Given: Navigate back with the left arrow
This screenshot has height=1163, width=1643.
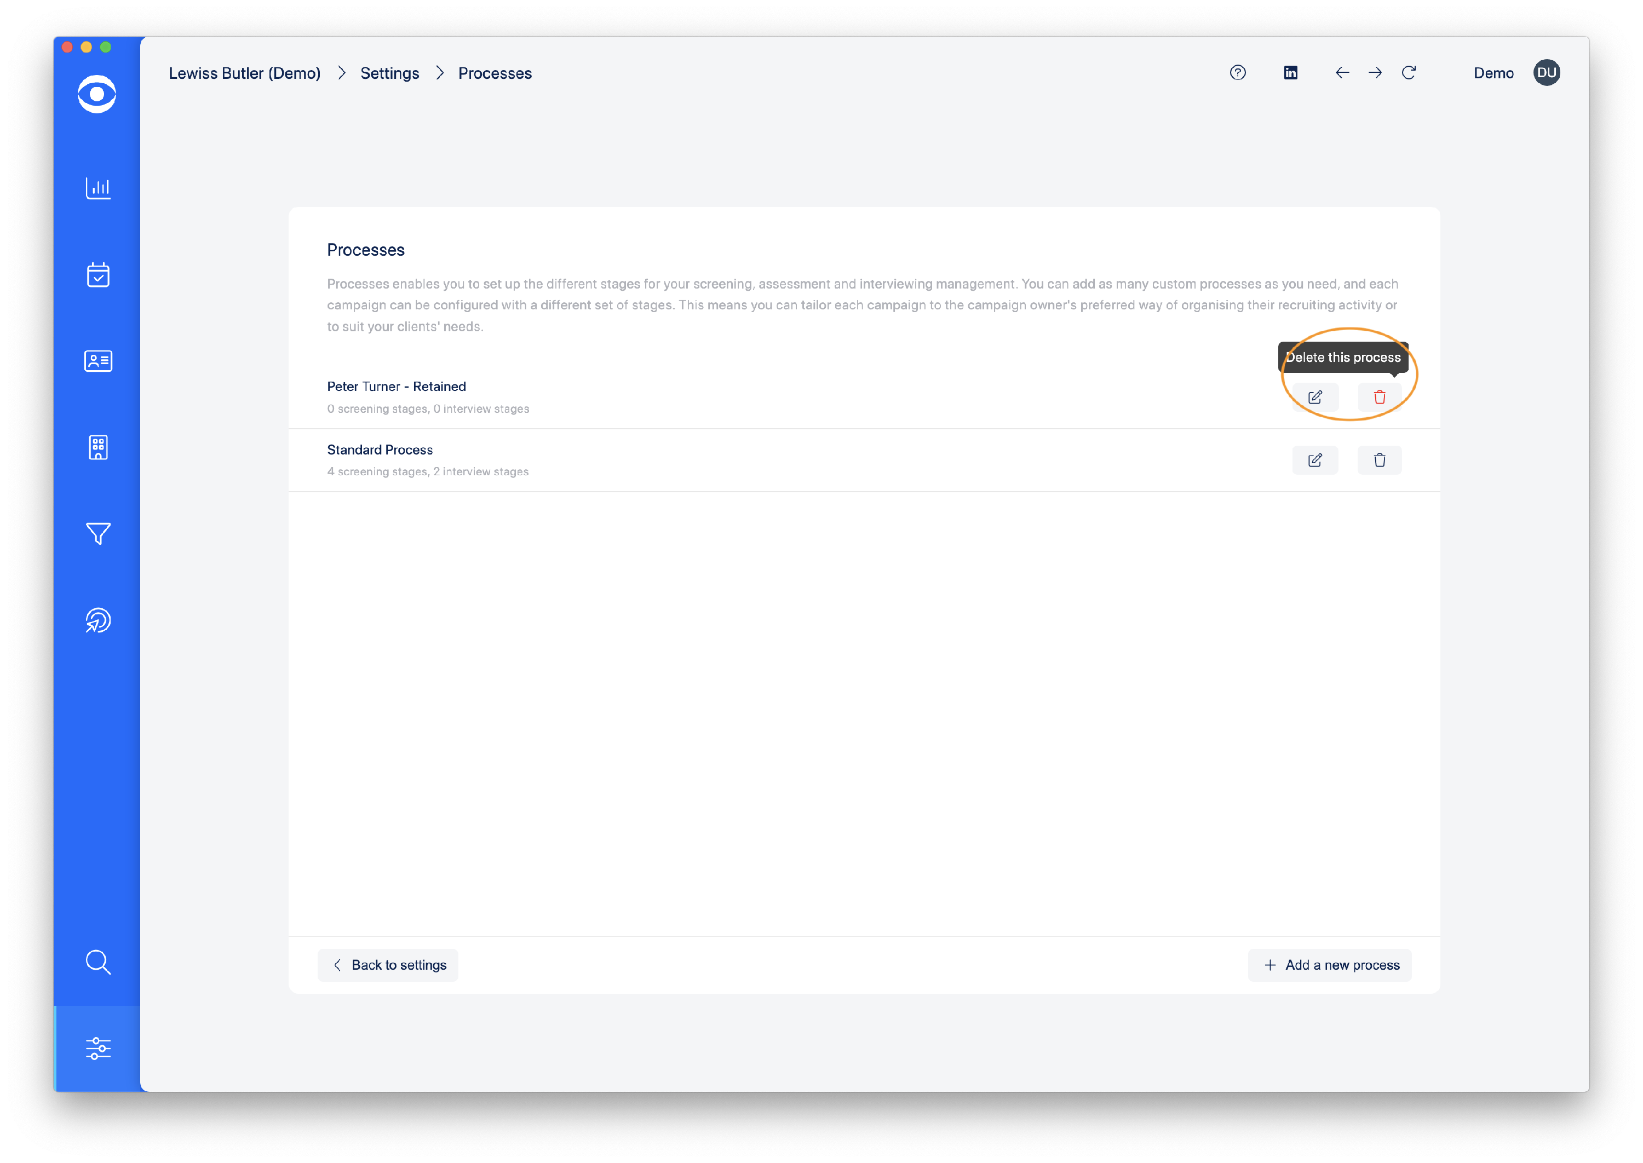Looking at the screenshot, I should 1342,73.
